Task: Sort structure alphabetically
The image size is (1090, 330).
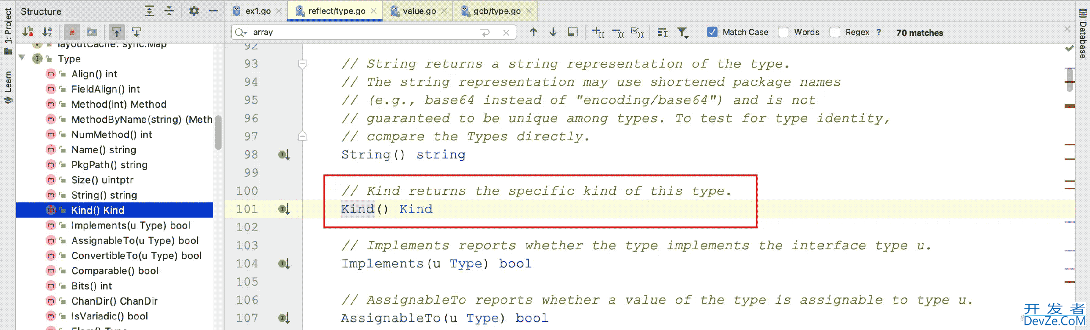Action: [47, 32]
